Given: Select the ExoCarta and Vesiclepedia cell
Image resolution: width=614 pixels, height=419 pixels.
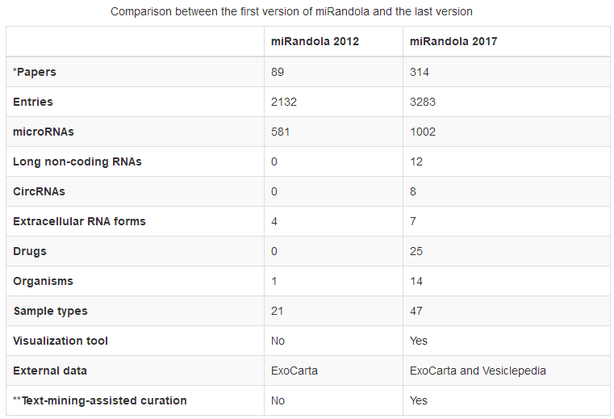Looking at the screenshot, I should pyautogui.click(x=478, y=371).
